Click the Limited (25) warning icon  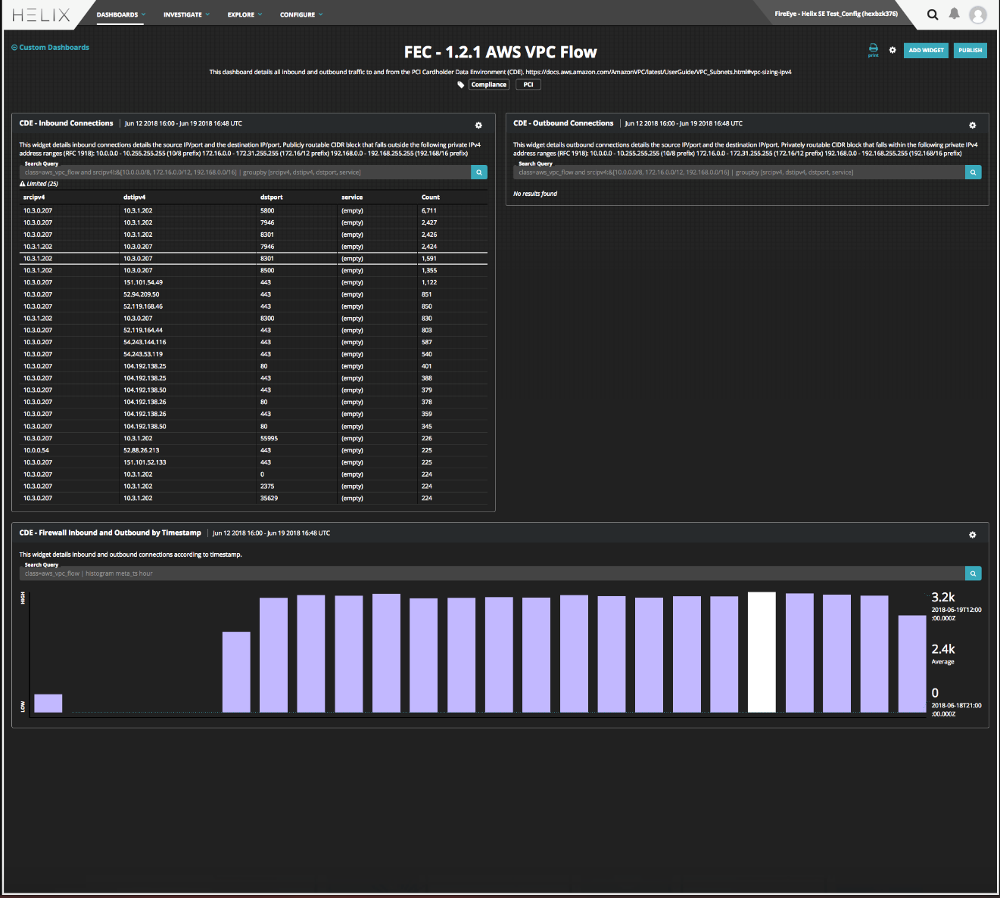coord(22,184)
